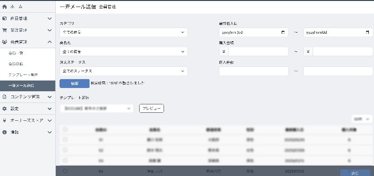This screenshot has height=176, width=374.
Task: Expand コンテンツ管理 menu using its chevron
Action: point(50,97)
